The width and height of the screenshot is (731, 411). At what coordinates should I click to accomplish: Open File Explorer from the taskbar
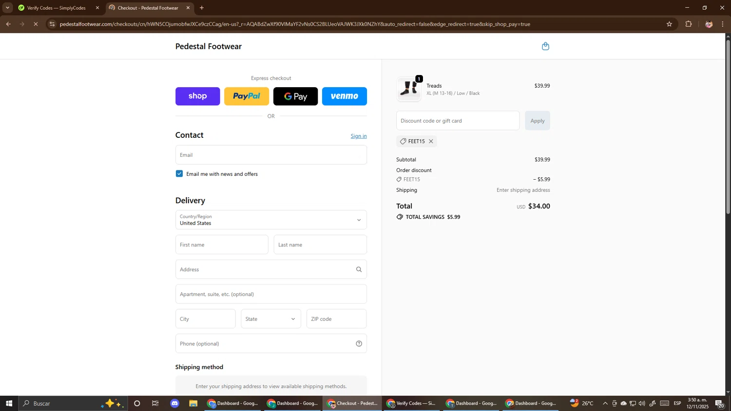(193, 403)
